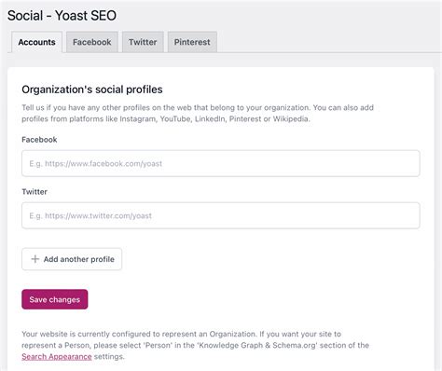The width and height of the screenshot is (442, 371).
Task: Open the Facebook settings tab
Action: pos(92,42)
